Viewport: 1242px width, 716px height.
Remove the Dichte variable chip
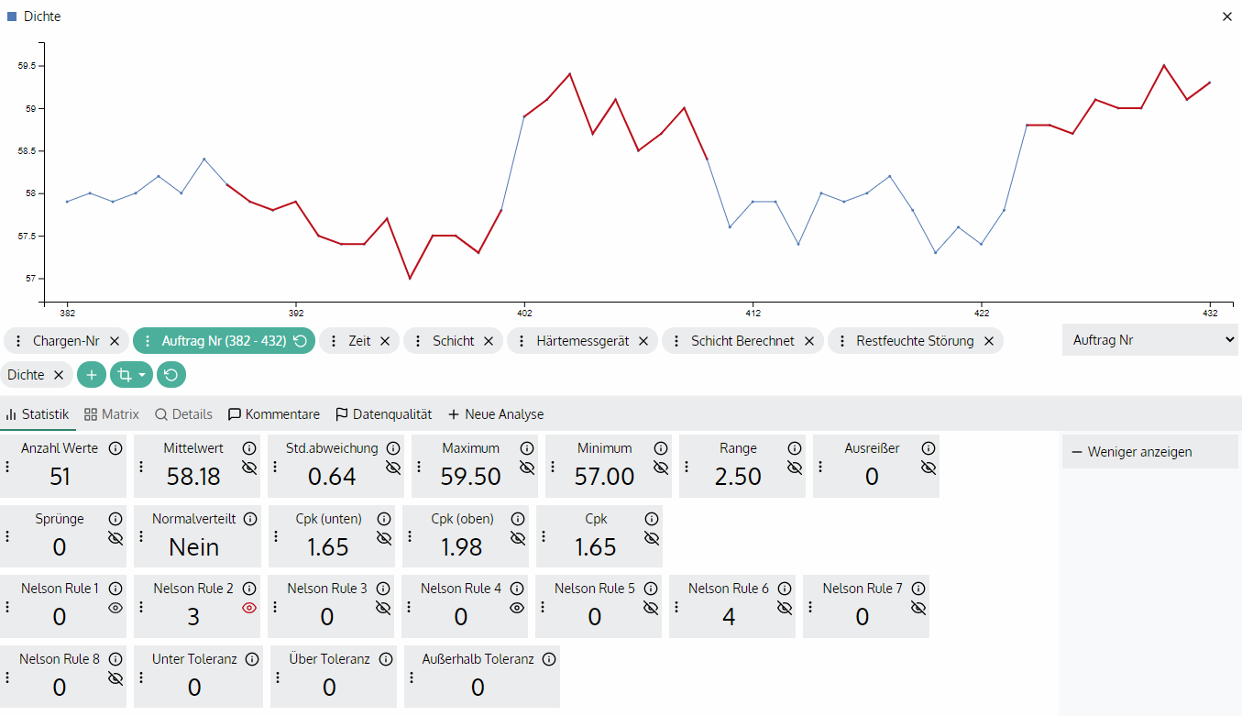58,375
